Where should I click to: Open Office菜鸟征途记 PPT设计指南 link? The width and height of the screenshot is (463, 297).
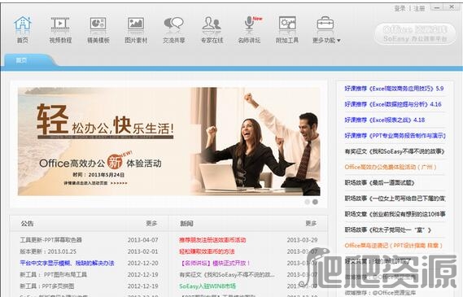tap(393, 246)
